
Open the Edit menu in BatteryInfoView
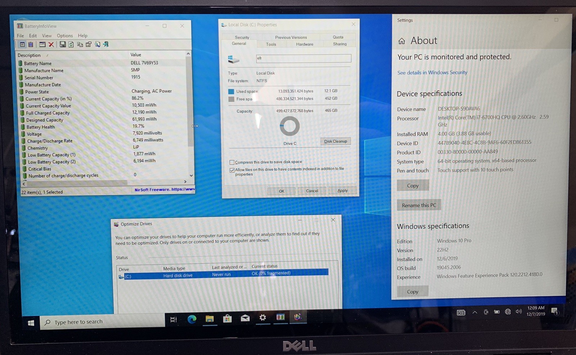tap(33, 36)
